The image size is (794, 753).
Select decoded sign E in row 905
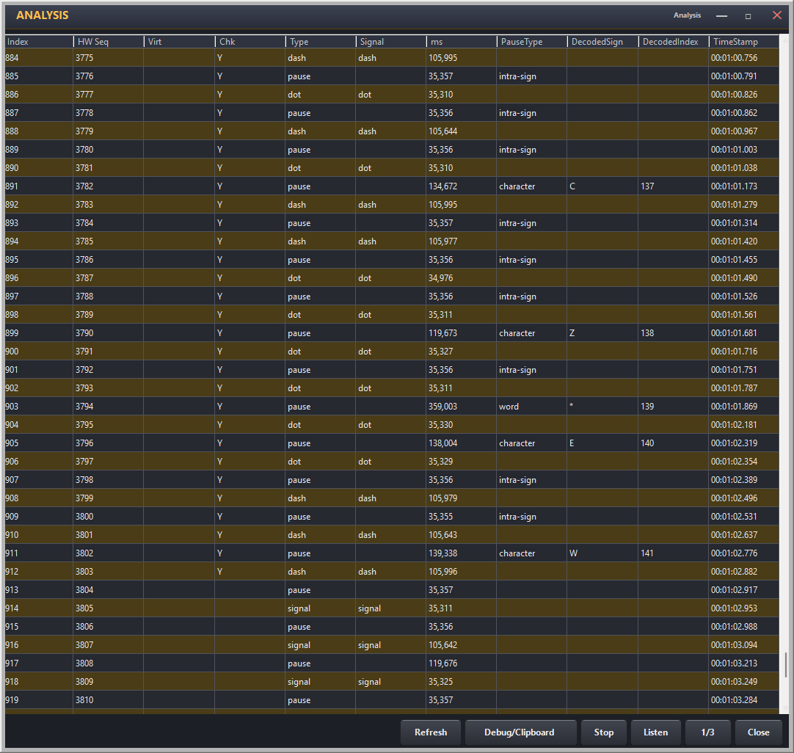tap(602, 443)
